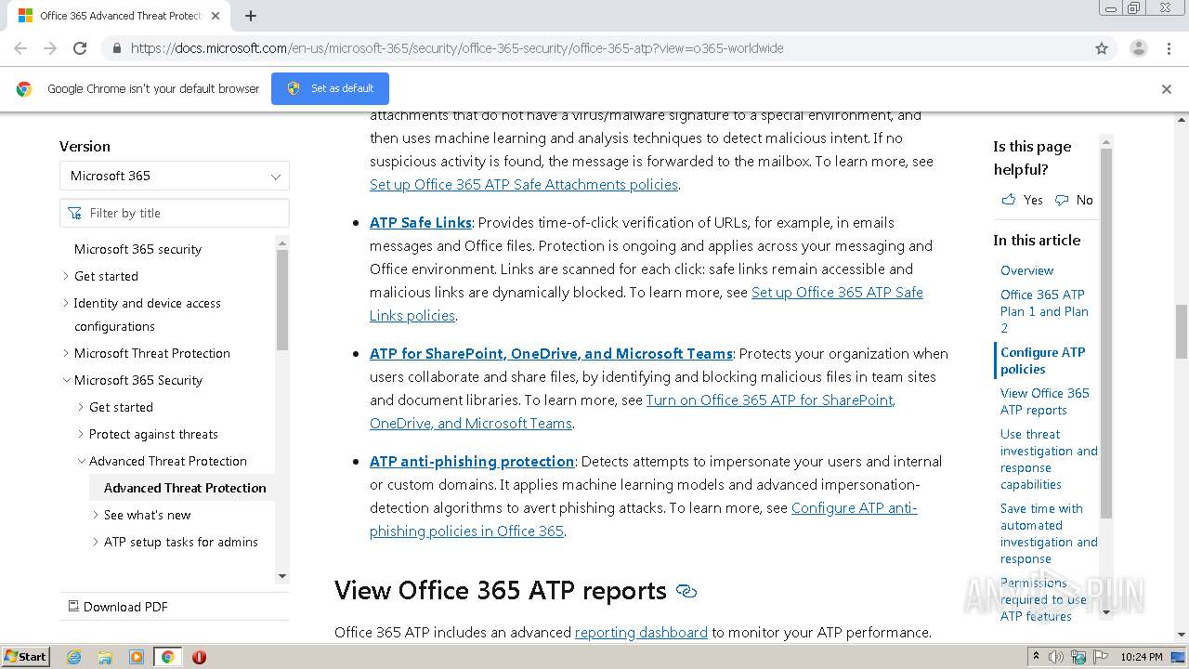This screenshot has width=1189, height=669.
Task: Click the In this article scrollbar
Action: 1105,333
